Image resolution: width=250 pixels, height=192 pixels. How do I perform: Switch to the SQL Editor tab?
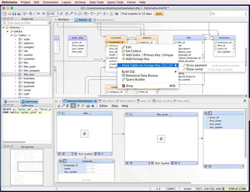[106, 101]
